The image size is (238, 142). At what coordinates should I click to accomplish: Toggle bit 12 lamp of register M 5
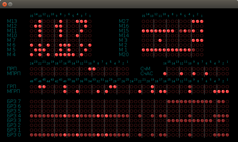[x=44, y=50]
